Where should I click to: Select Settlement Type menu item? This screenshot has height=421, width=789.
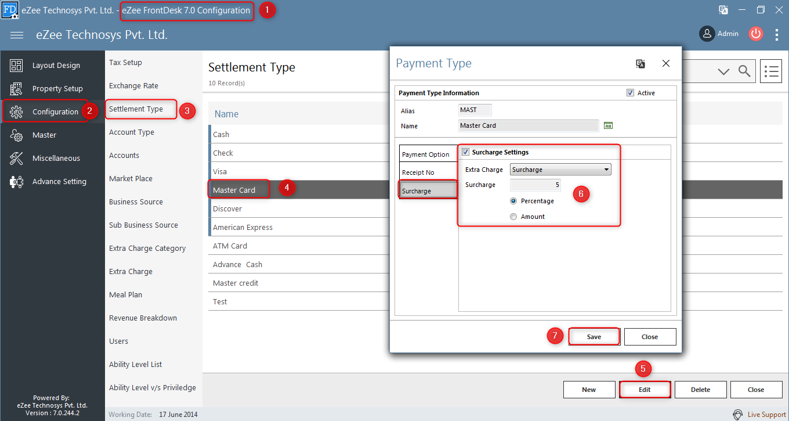pos(136,109)
